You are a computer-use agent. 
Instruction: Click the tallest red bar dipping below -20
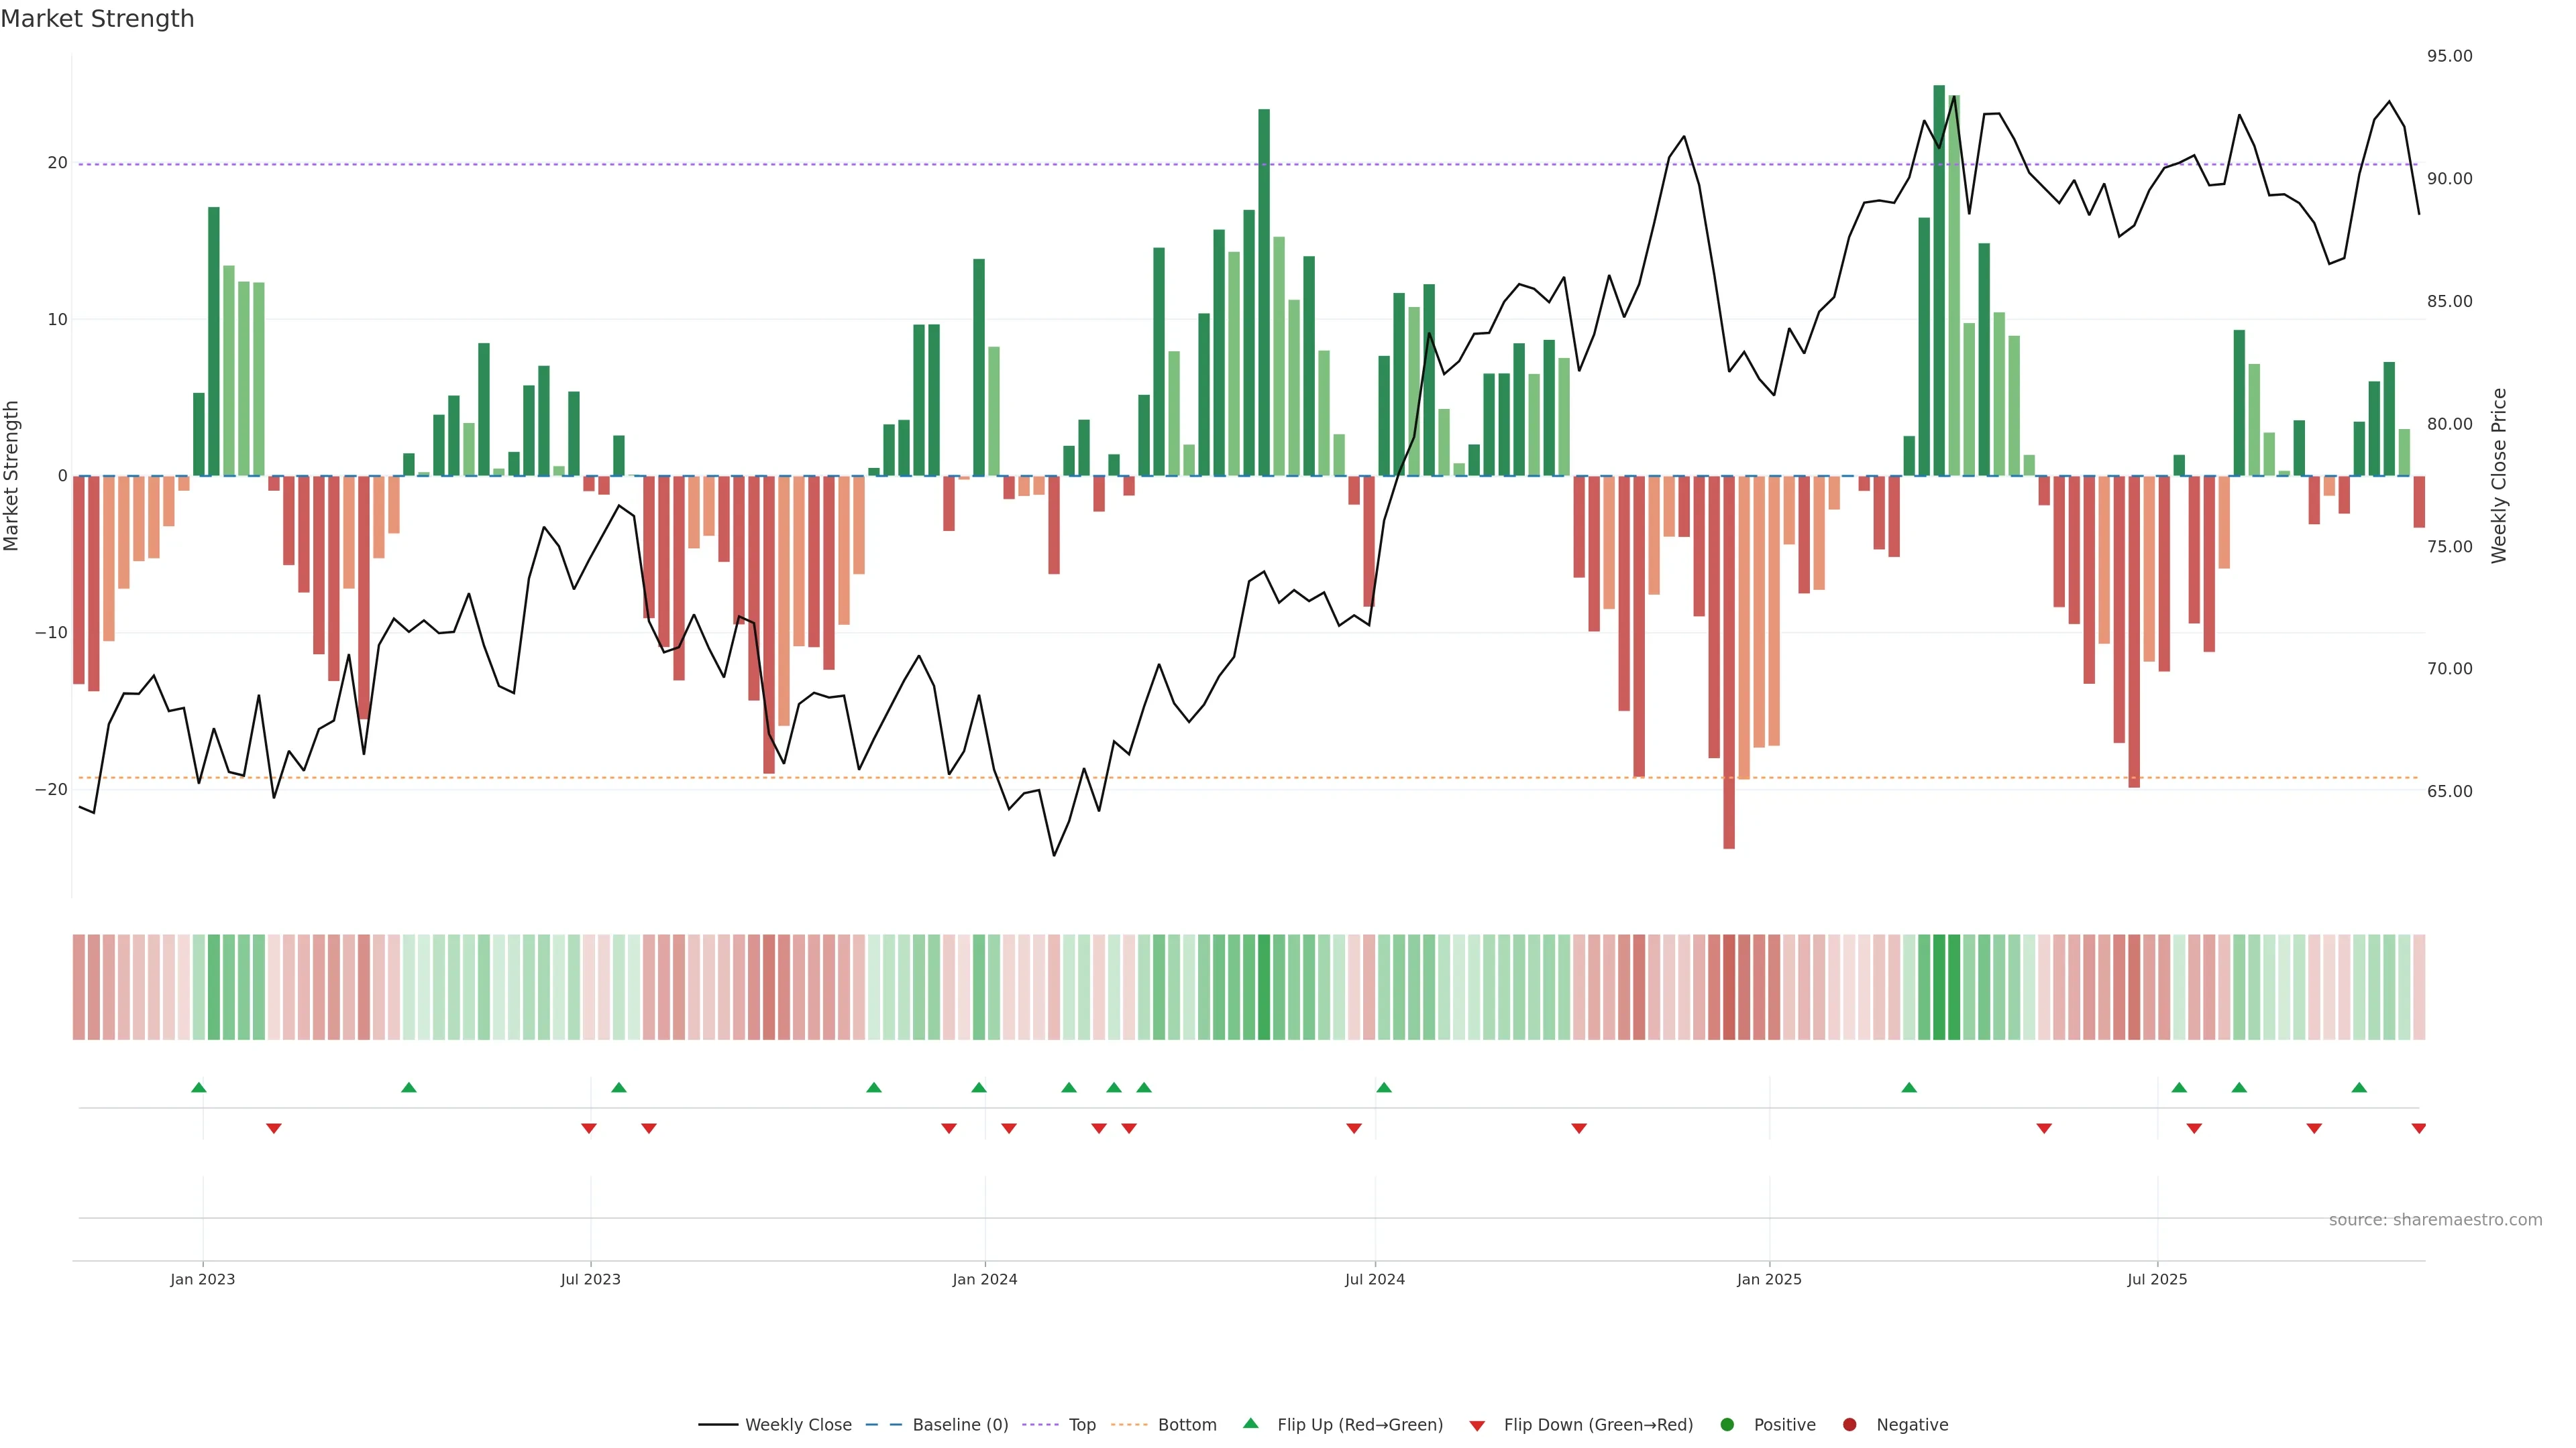(x=1729, y=662)
